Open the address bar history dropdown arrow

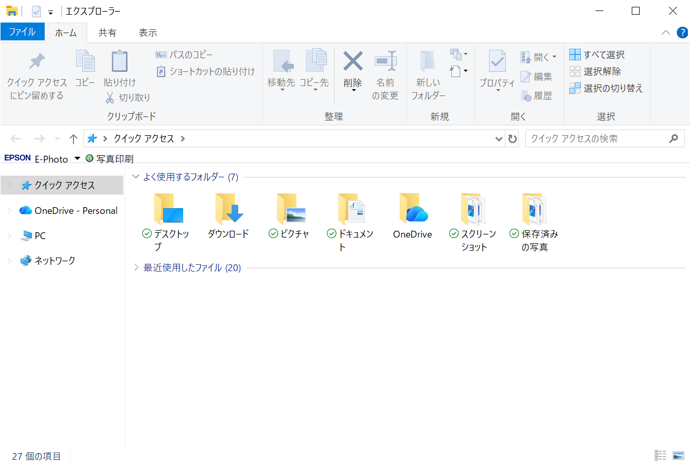coord(499,139)
